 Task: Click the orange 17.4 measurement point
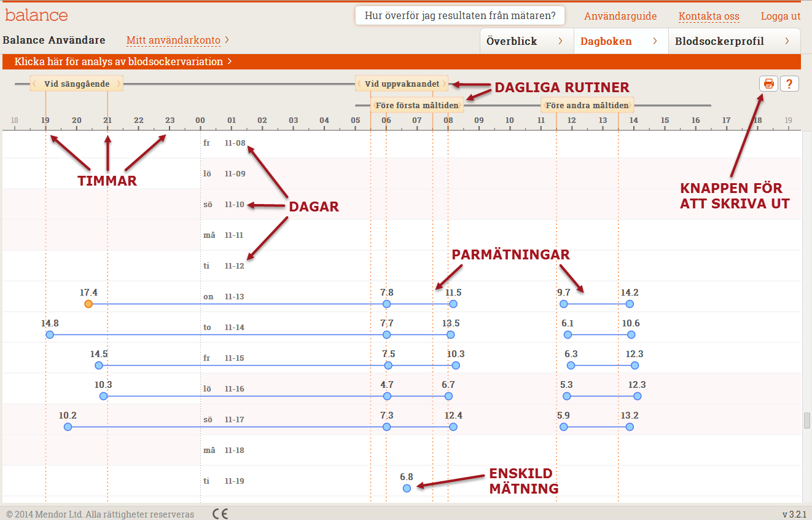coord(88,304)
